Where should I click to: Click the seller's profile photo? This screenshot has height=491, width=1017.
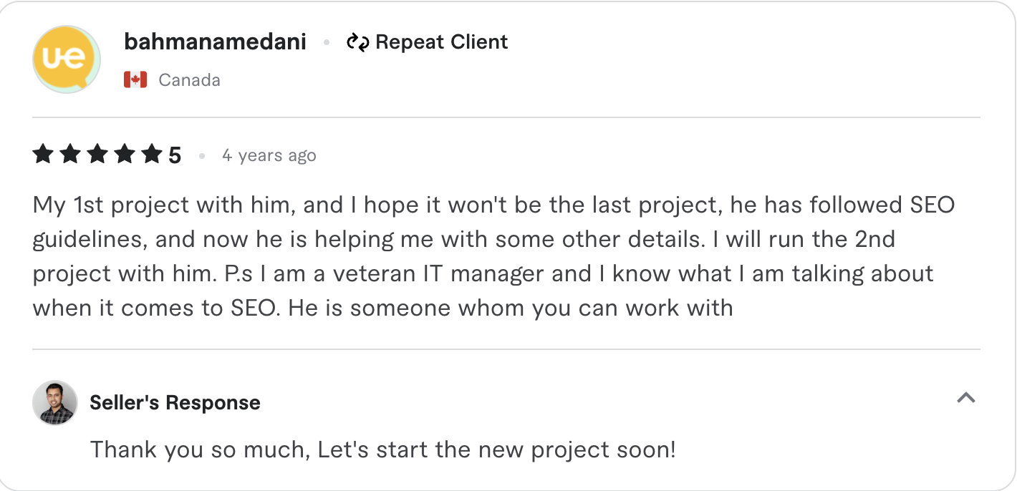point(54,403)
